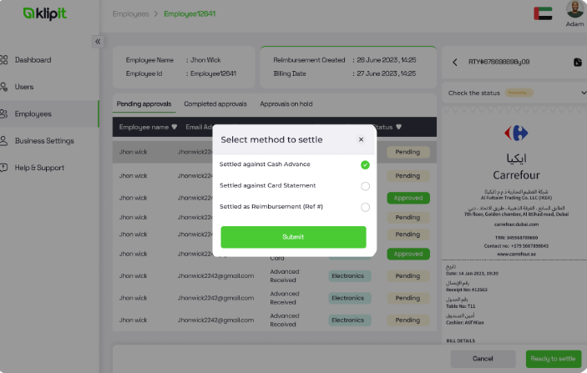Expand the Check the status dropdown
The width and height of the screenshot is (587, 373).
pyautogui.click(x=584, y=93)
